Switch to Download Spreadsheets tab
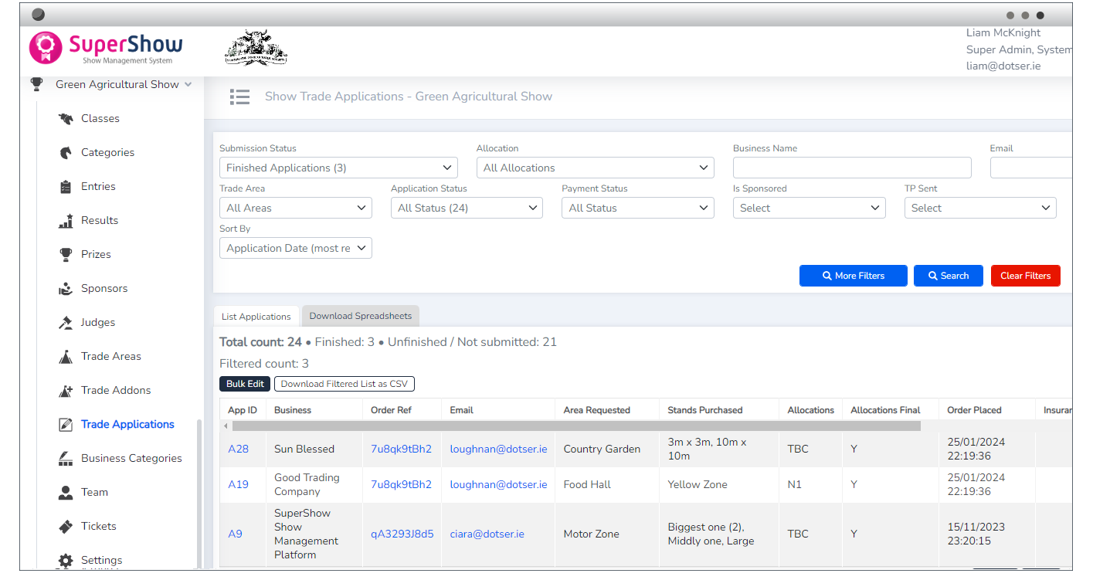Screen dimensions: 1093x580 pos(360,316)
